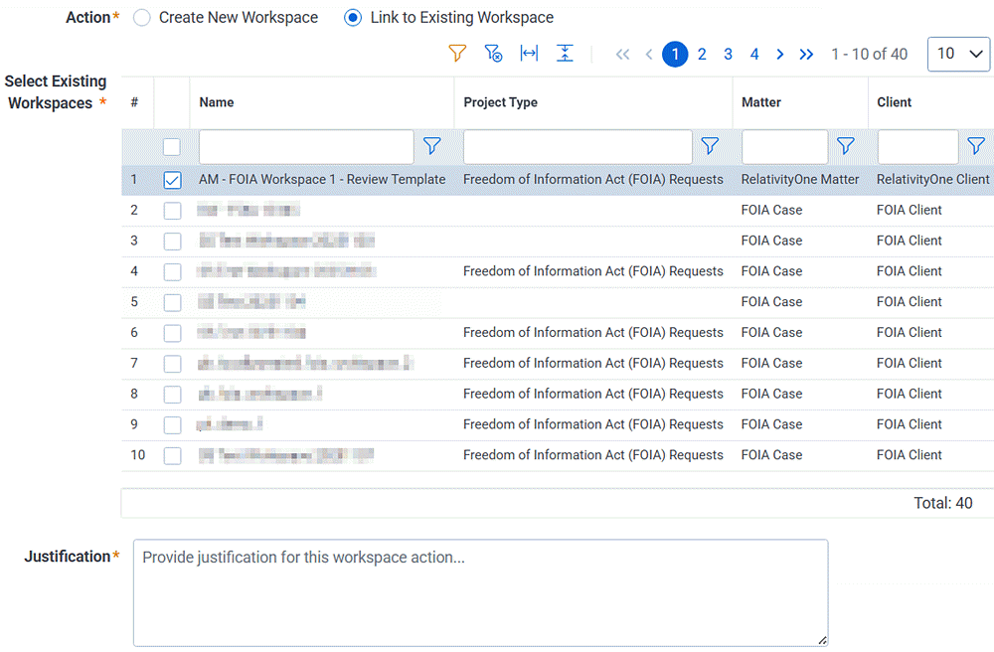
Task: Click the clear all filters icon
Action: tap(493, 54)
